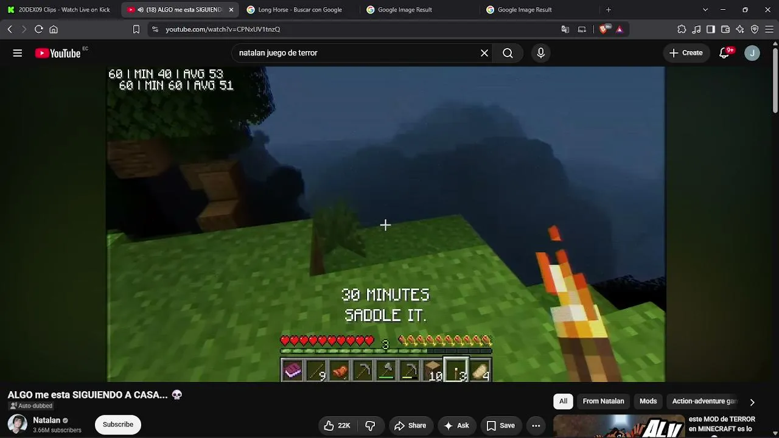This screenshot has width=779, height=438.
Task: Click the video player to pause
Action: [386, 224]
